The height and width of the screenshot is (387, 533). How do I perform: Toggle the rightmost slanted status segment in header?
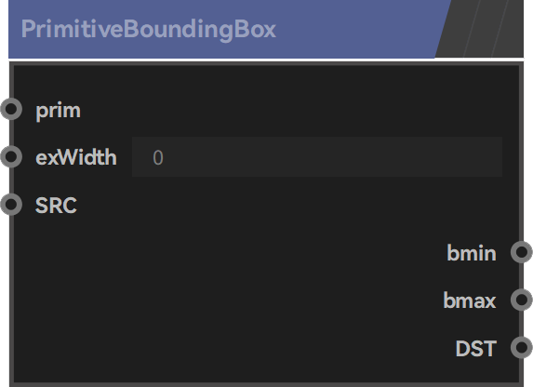coord(508,29)
